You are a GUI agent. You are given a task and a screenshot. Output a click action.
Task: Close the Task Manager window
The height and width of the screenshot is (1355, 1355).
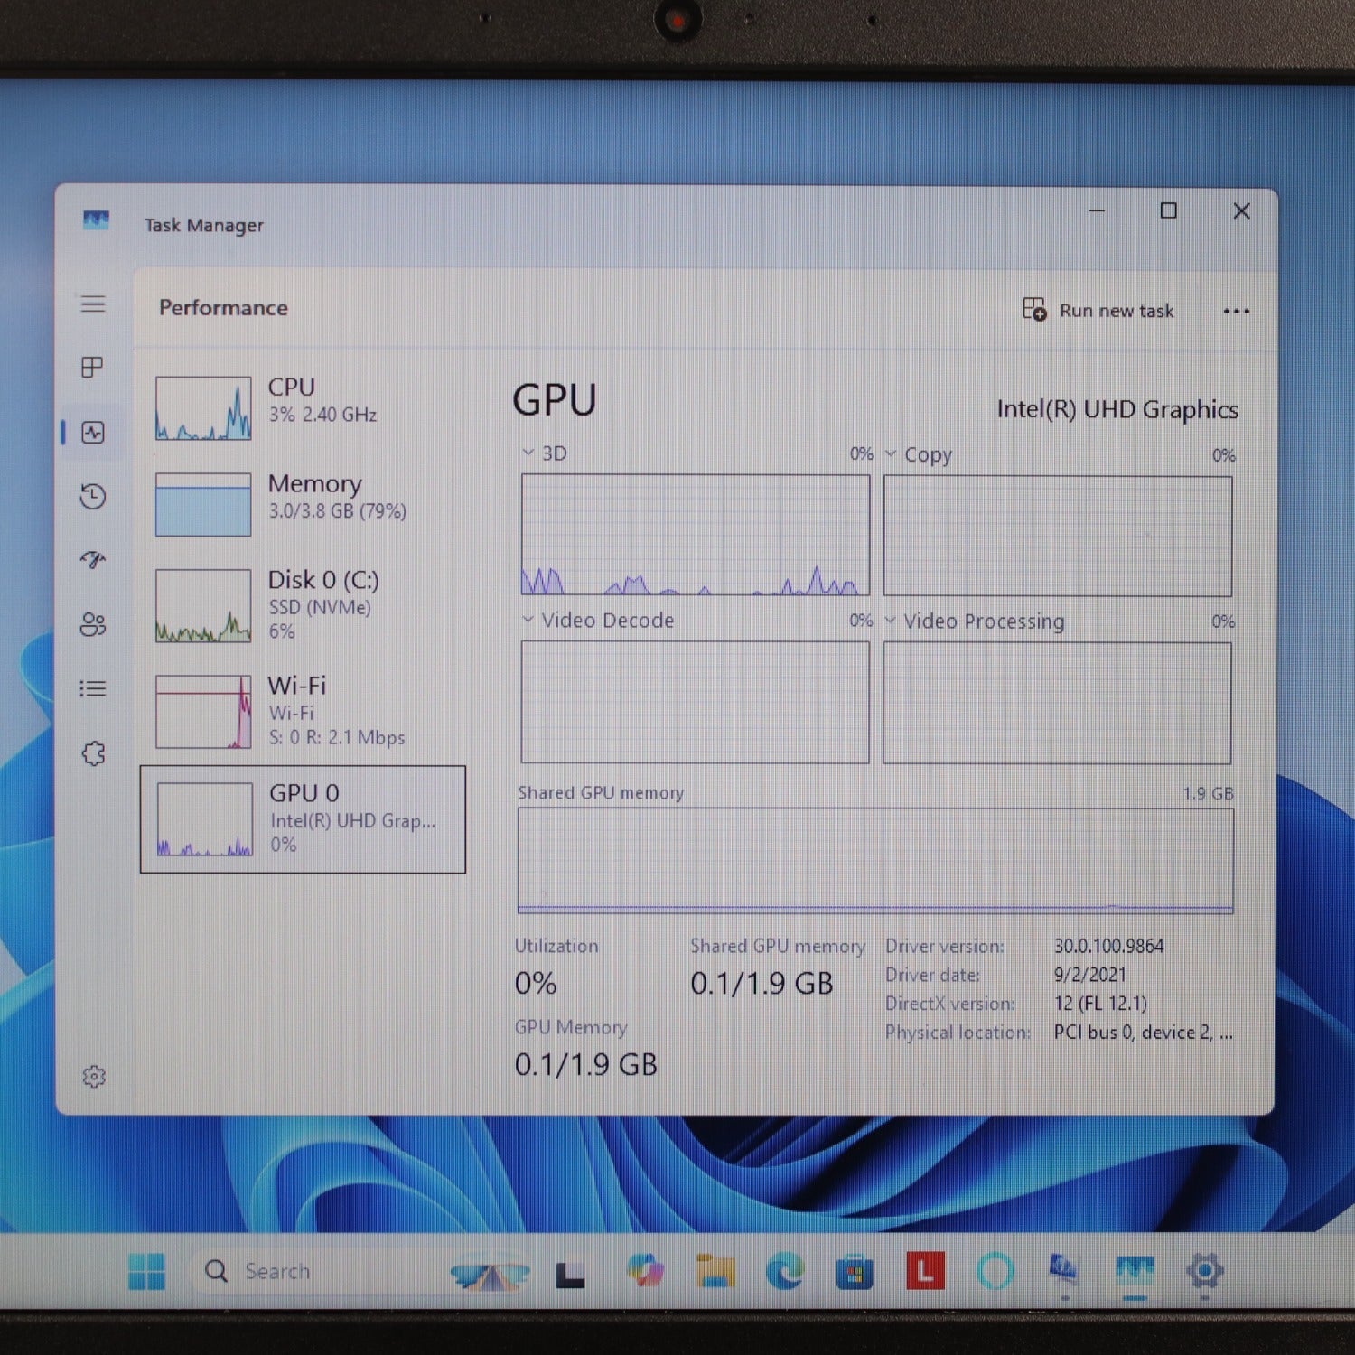1241,210
